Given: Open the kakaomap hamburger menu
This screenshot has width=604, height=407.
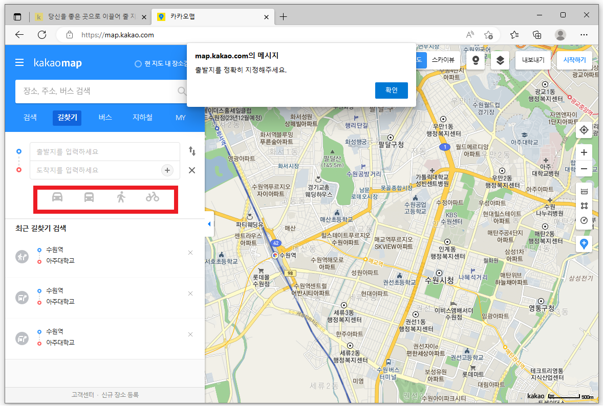Looking at the screenshot, I should click(x=19, y=62).
